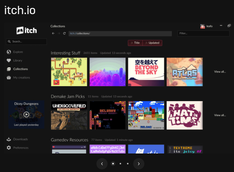This screenshot has width=234, height=172.
Task: Click the '11 items' count
Action: [93, 96]
